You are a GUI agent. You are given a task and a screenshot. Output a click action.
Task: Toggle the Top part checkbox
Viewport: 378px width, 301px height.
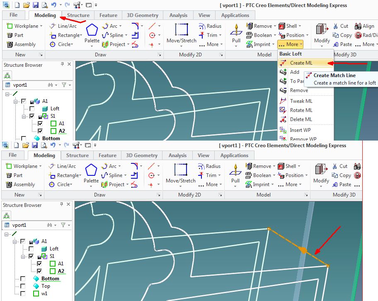coord(23,286)
